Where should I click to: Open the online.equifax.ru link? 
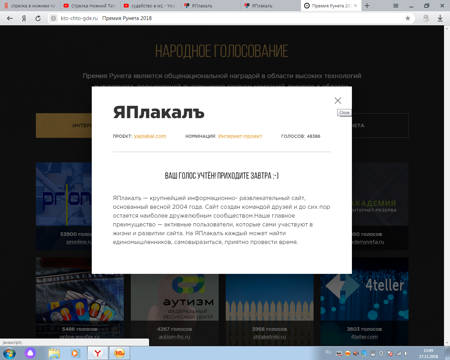[79, 337]
